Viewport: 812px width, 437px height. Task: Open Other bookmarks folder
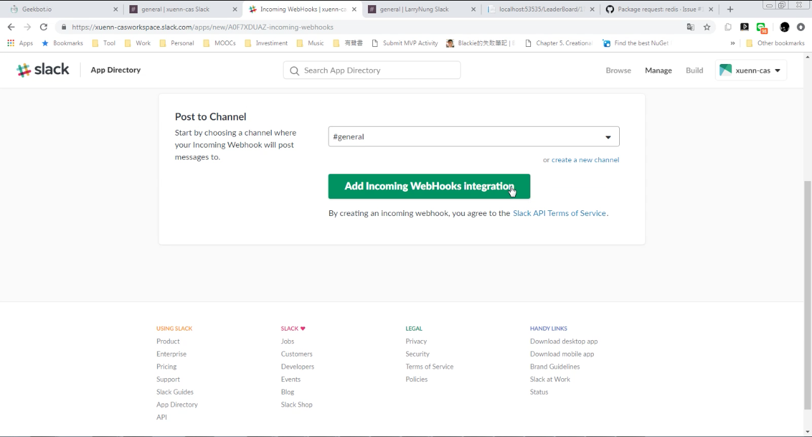point(775,43)
